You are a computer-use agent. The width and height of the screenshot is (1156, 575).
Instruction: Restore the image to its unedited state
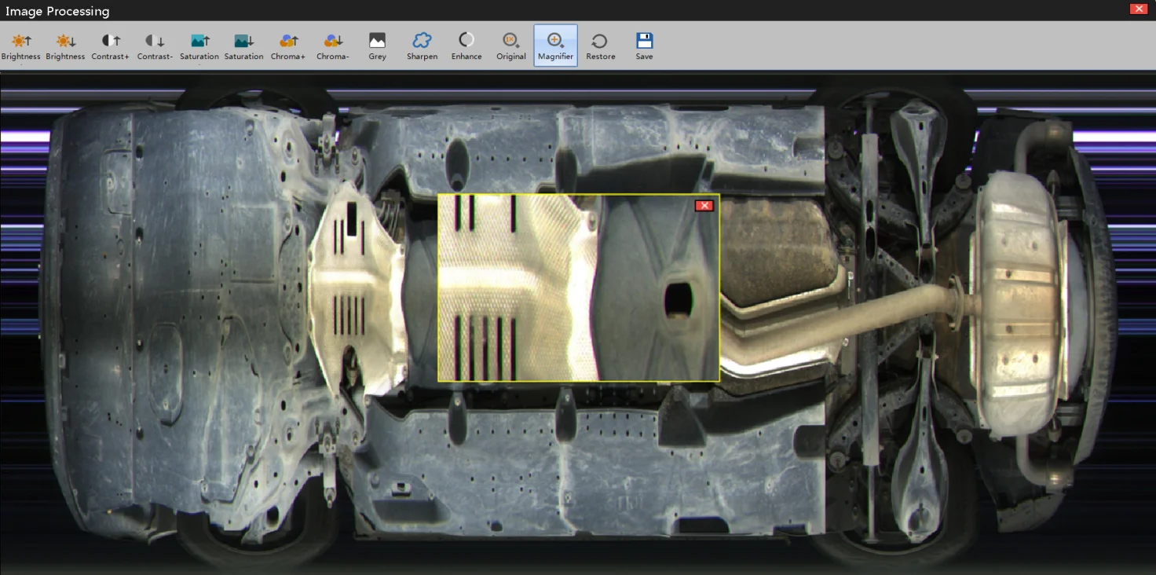coord(600,46)
